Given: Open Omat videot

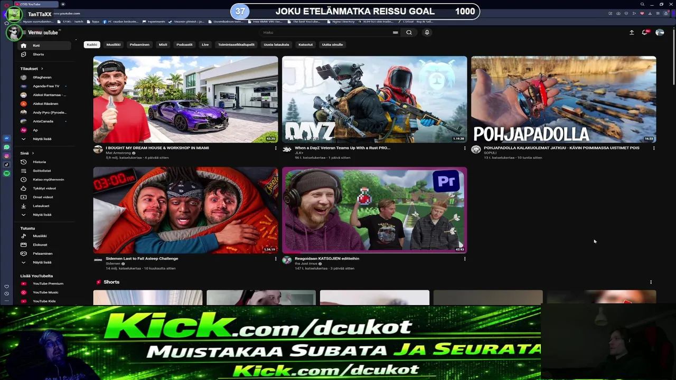Looking at the screenshot, I should [45, 197].
